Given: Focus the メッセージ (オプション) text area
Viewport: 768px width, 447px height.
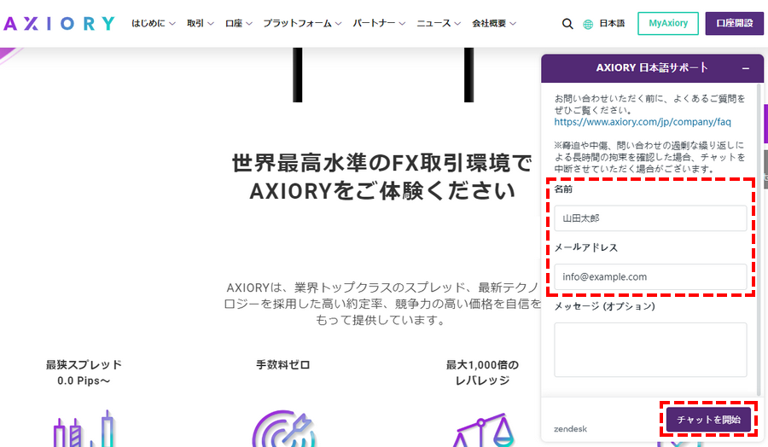Looking at the screenshot, I should (650, 350).
